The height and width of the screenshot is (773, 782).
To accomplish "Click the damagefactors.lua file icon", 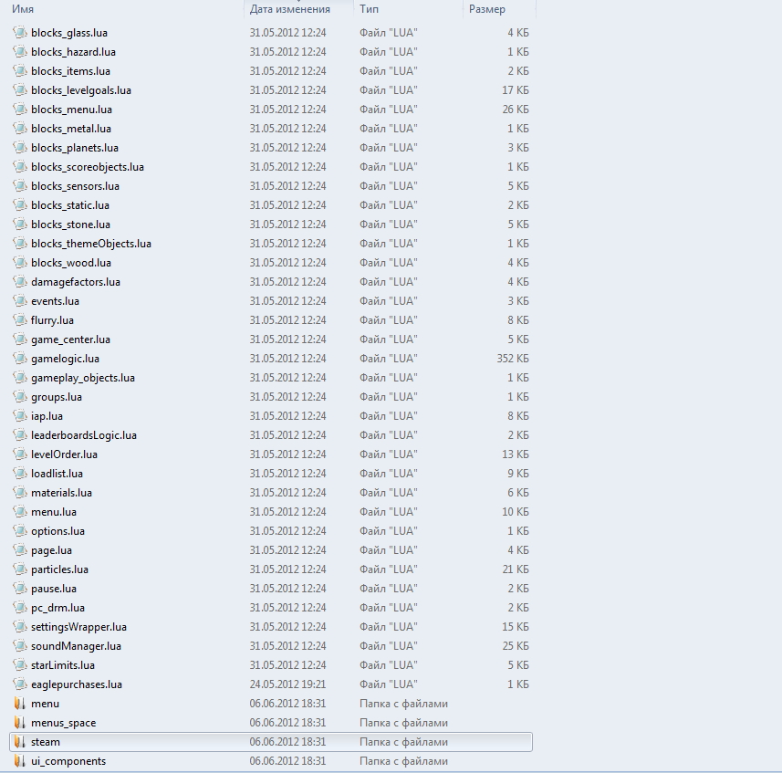I will point(19,282).
